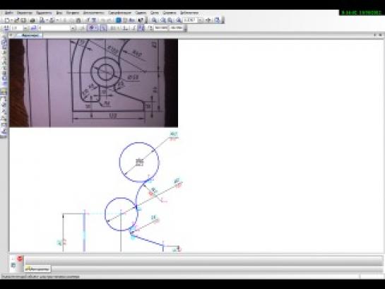This screenshot has width=385, height=289.
Task: Click the rightmost icon on top toolbar
Action: [x=217, y=20]
